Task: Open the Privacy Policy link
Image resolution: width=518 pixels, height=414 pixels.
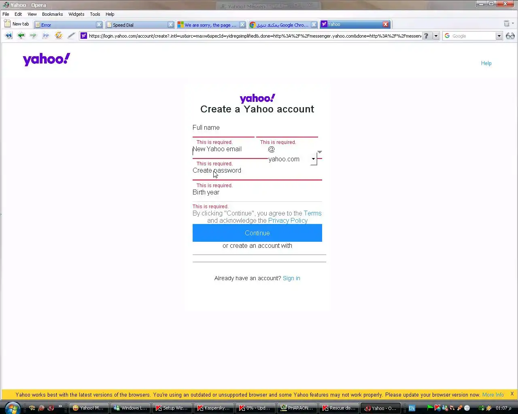Action: (288, 220)
